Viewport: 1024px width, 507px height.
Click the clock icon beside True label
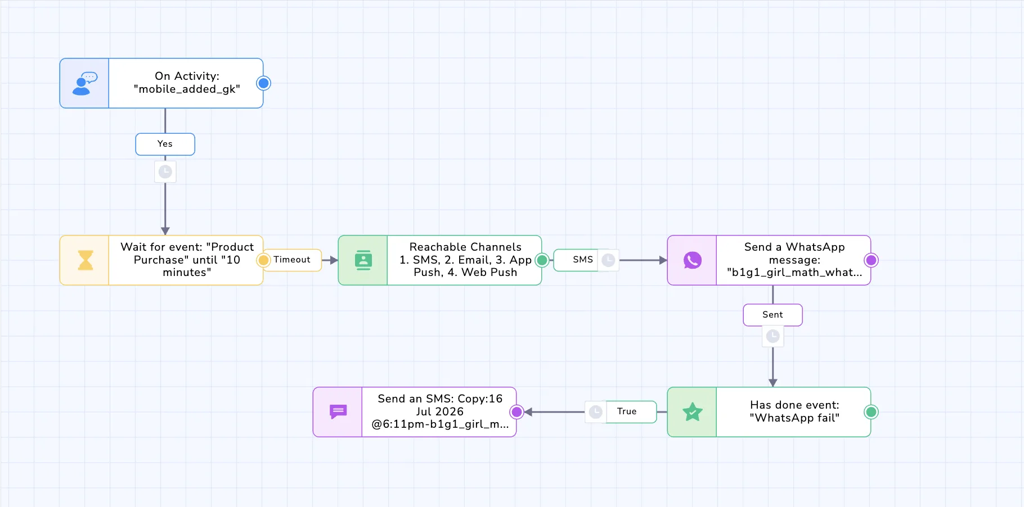[596, 412]
